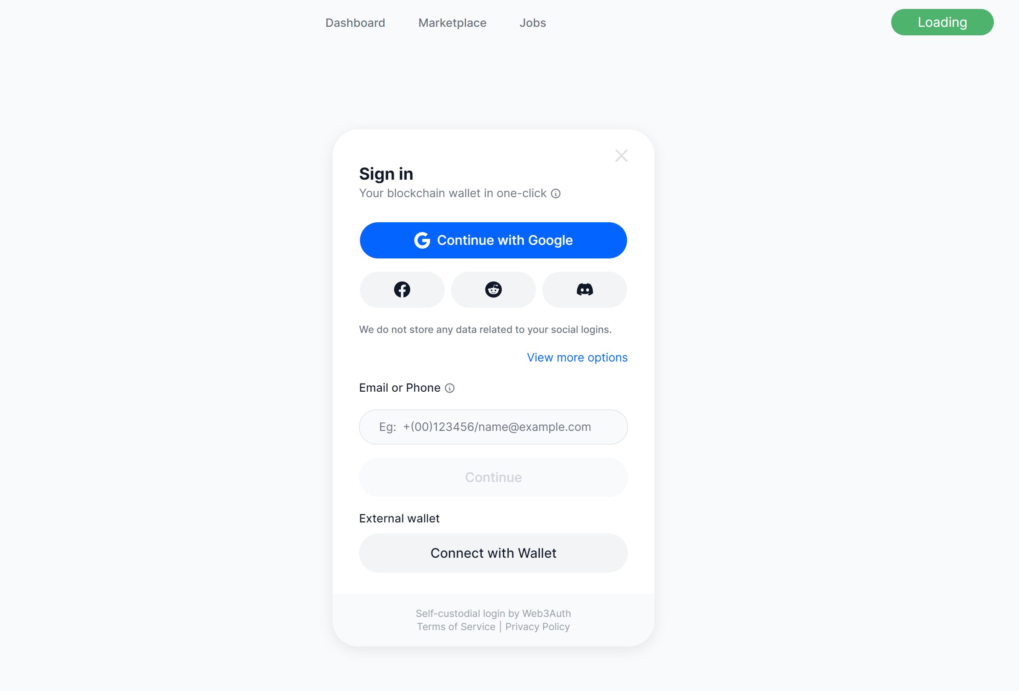Click the email or phone input field
1019x691 pixels.
coord(493,427)
